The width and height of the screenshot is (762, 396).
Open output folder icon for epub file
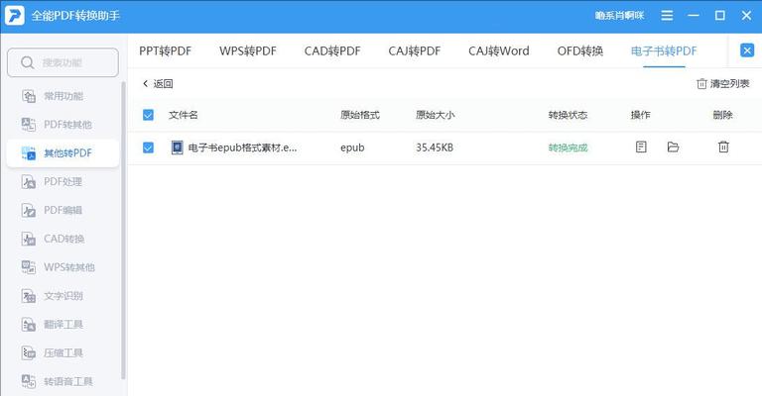pyautogui.click(x=673, y=147)
